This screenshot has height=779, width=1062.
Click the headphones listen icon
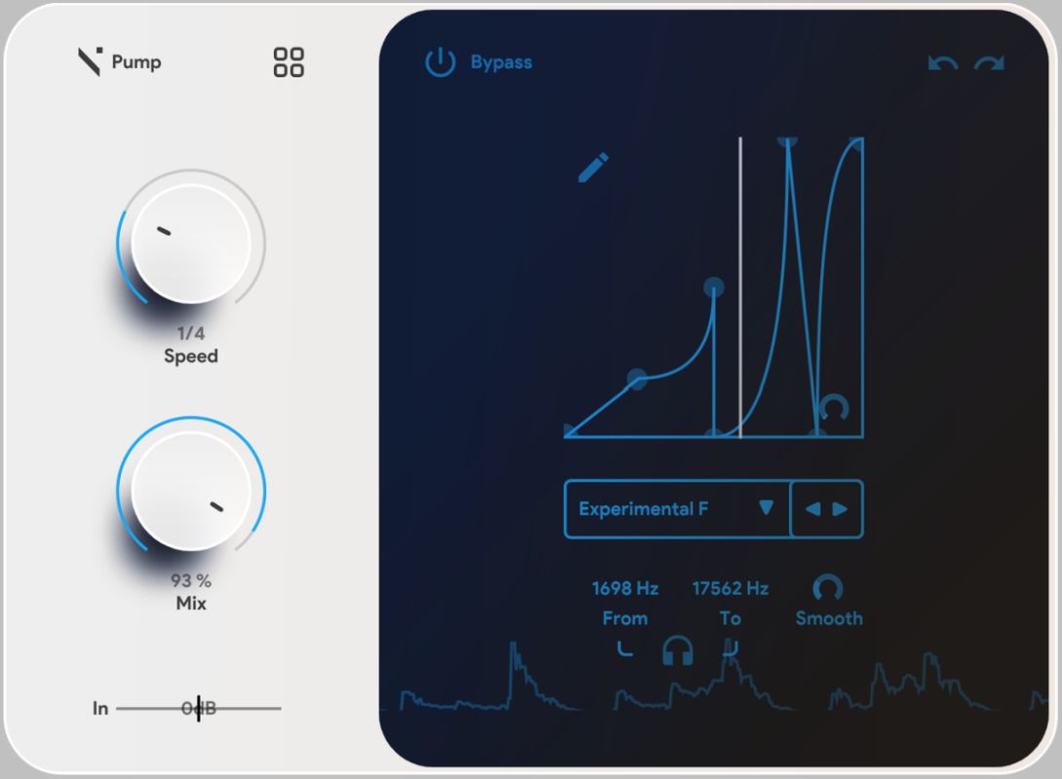tap(677, 650)
